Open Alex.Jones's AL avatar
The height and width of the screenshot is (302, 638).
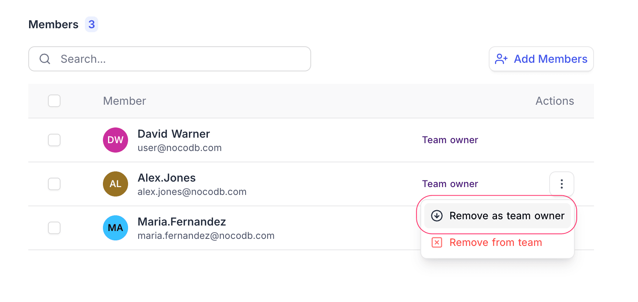coord(115,184)
